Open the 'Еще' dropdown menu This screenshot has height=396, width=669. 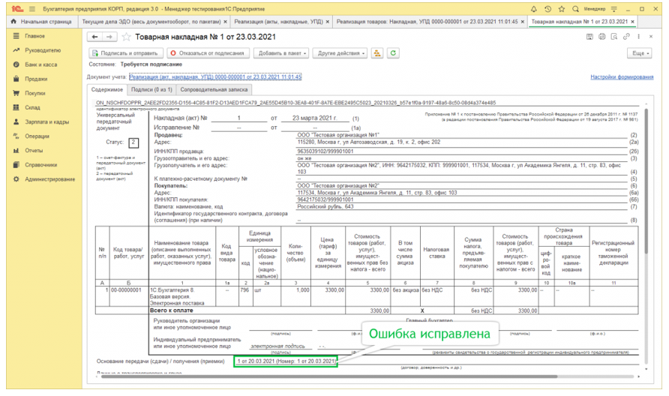640,53
